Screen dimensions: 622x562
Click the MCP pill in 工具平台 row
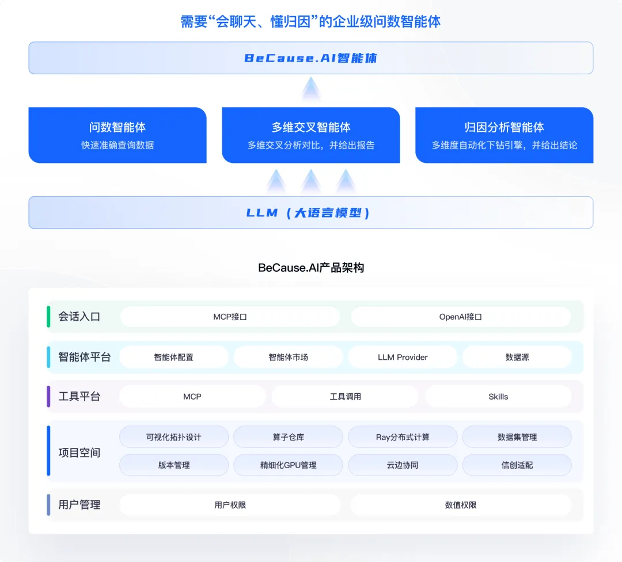click(x=192, y=397)
